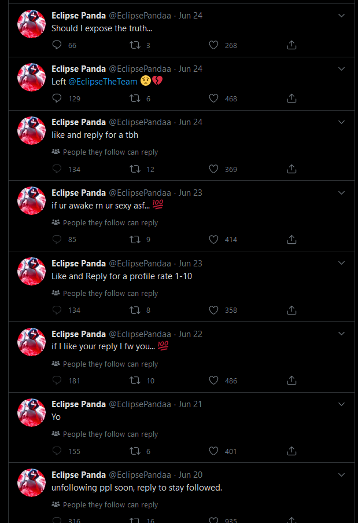Viewport: 358px width, 523px height.
Task: Share the "Left @EclipseTheTeam" tweet
Action: pos(292,98)
